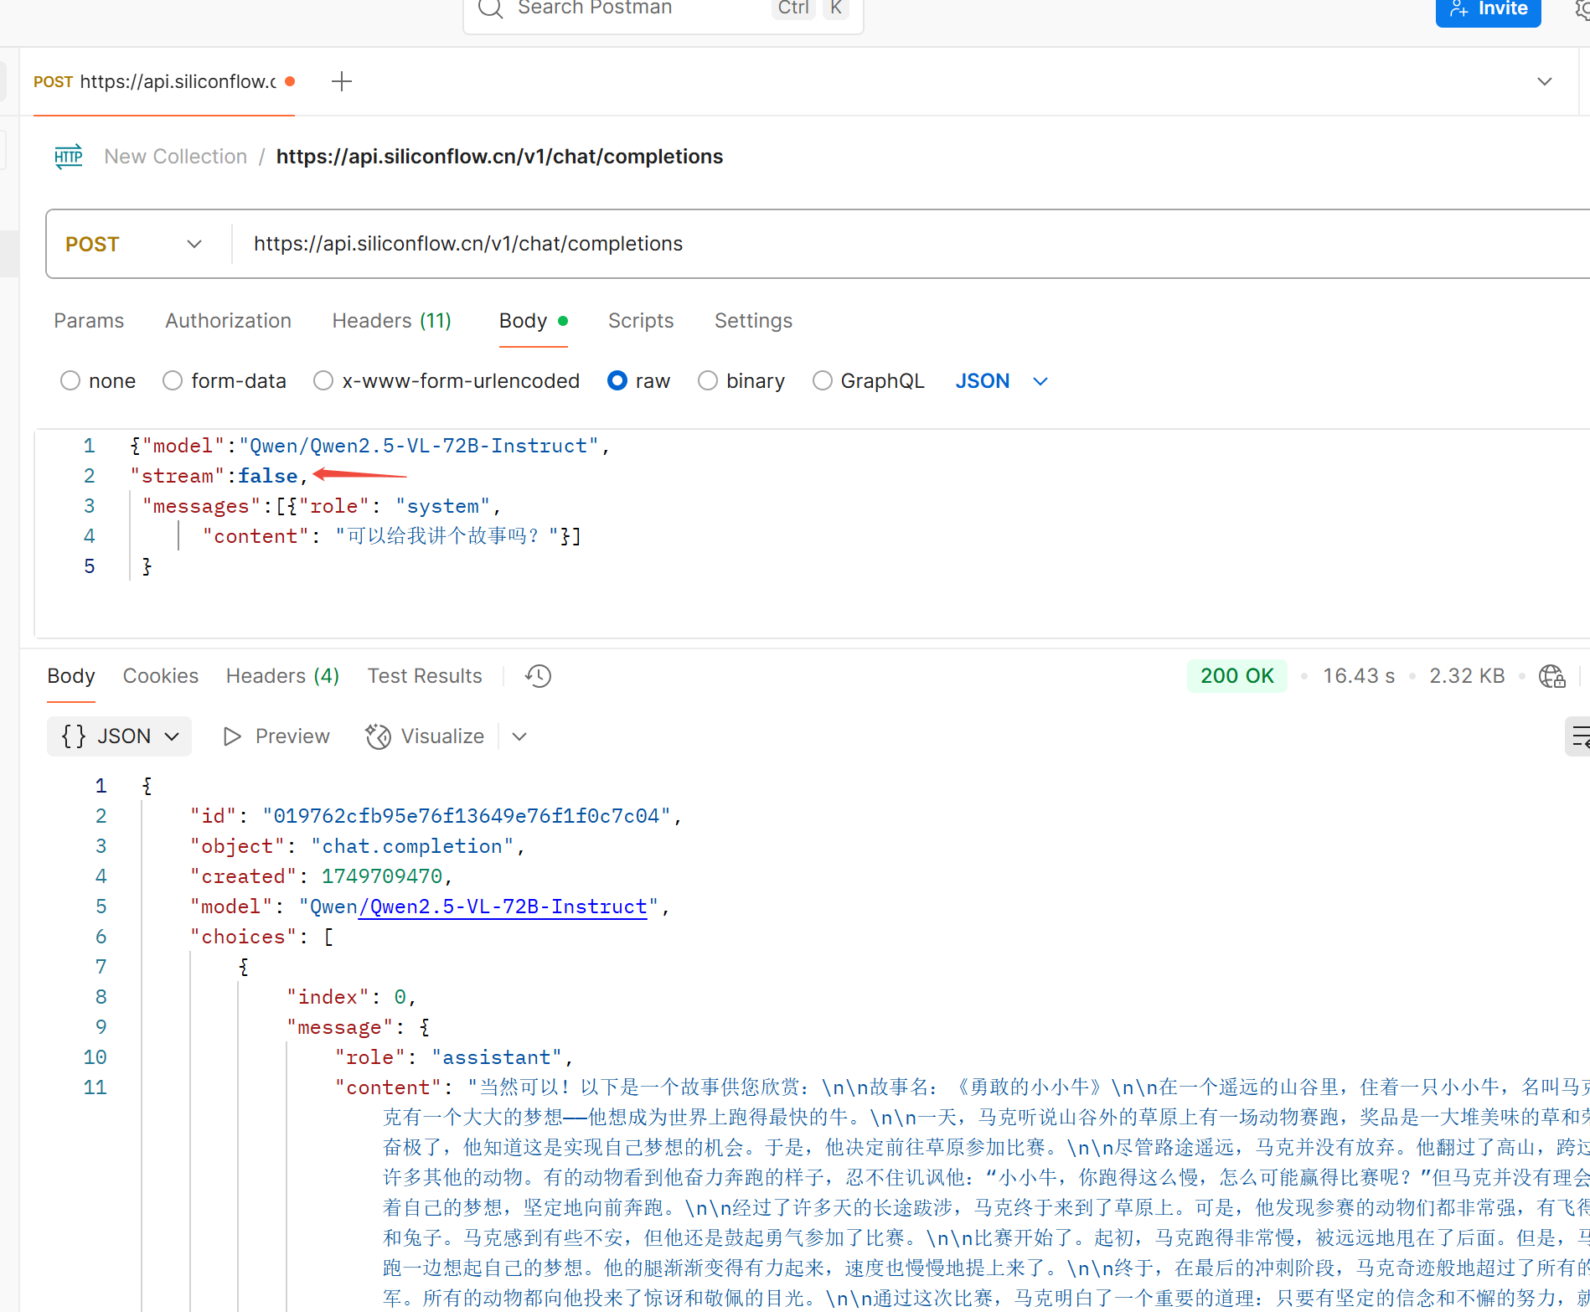Select the raw body type
Image resolution: width=1590 pixels, height=1312 pixels.
point(617,381)
